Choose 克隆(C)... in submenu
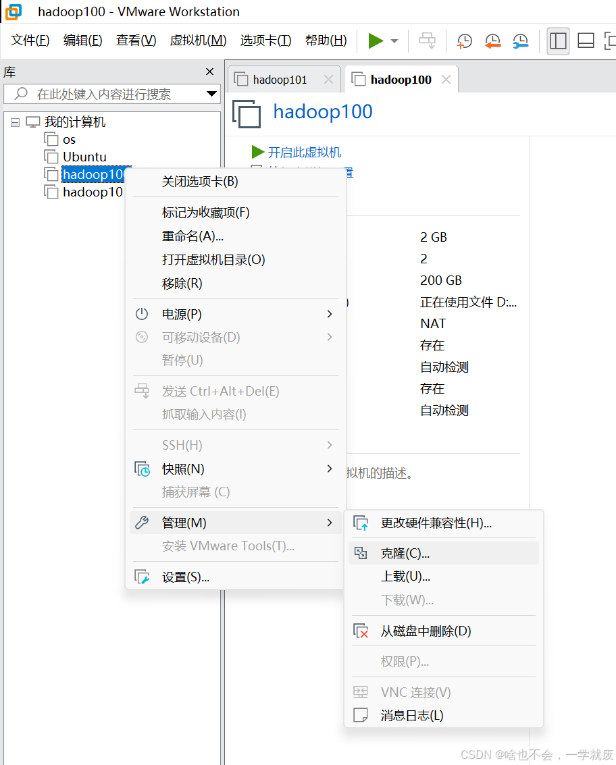This screenshot has height=765, width=616. pyautogui.click(x=444, y=553)
